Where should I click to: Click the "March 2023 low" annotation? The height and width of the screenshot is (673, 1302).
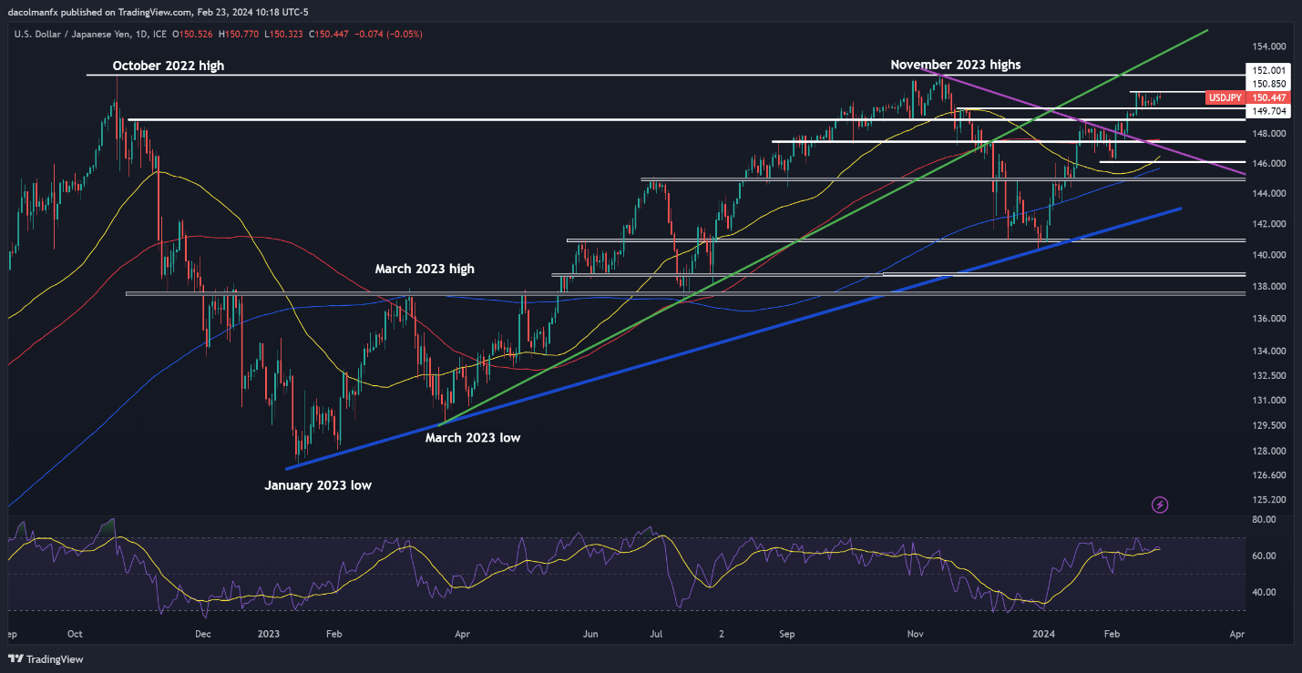pos(472,438)
